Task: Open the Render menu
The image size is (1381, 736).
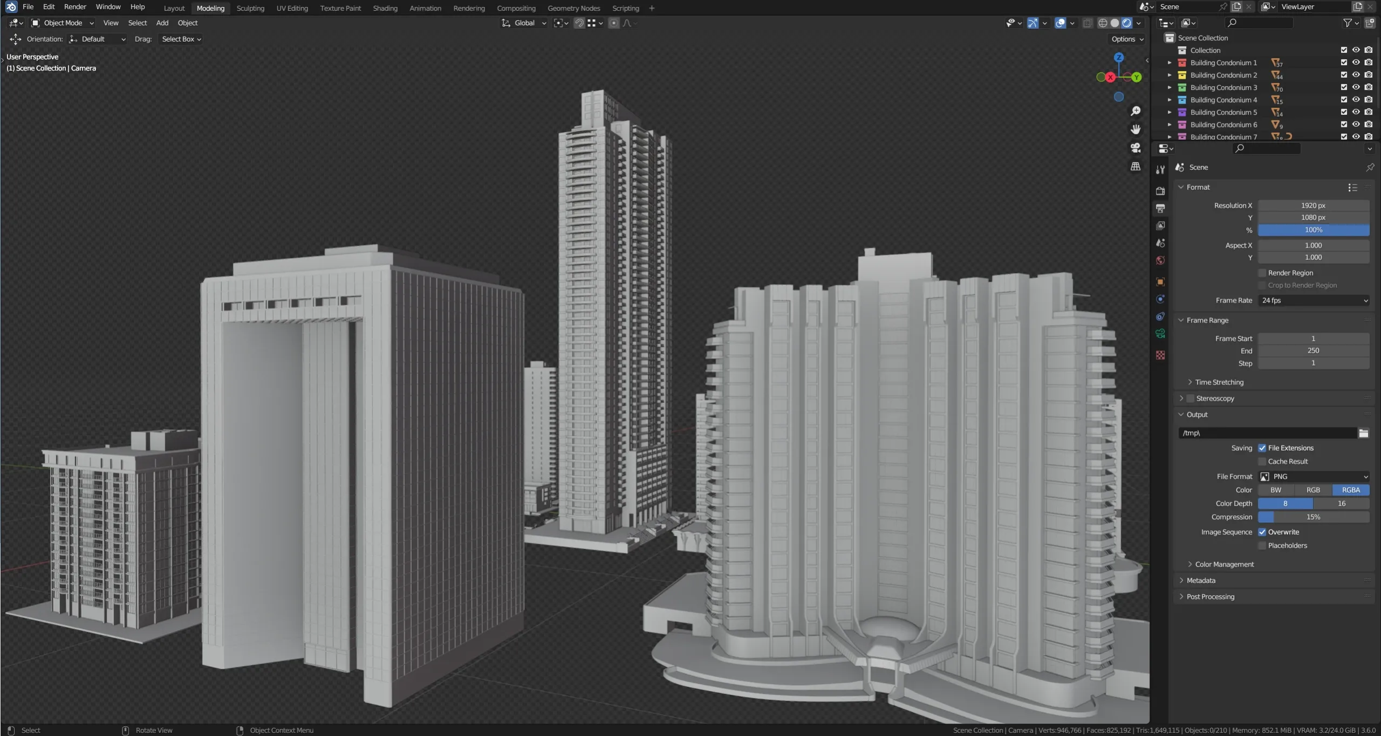Action: [75, 7]
